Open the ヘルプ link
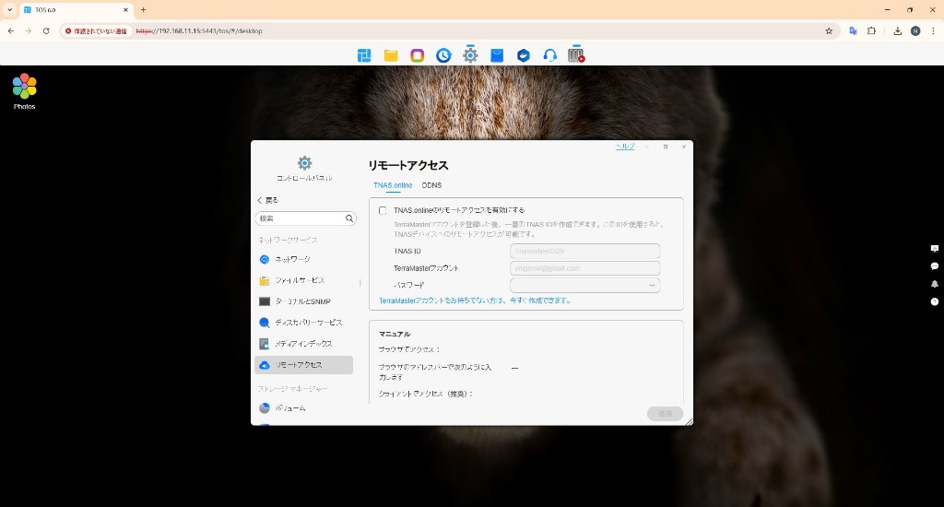The height and width of the screenshot is (507, 944). tap(625, 147)
